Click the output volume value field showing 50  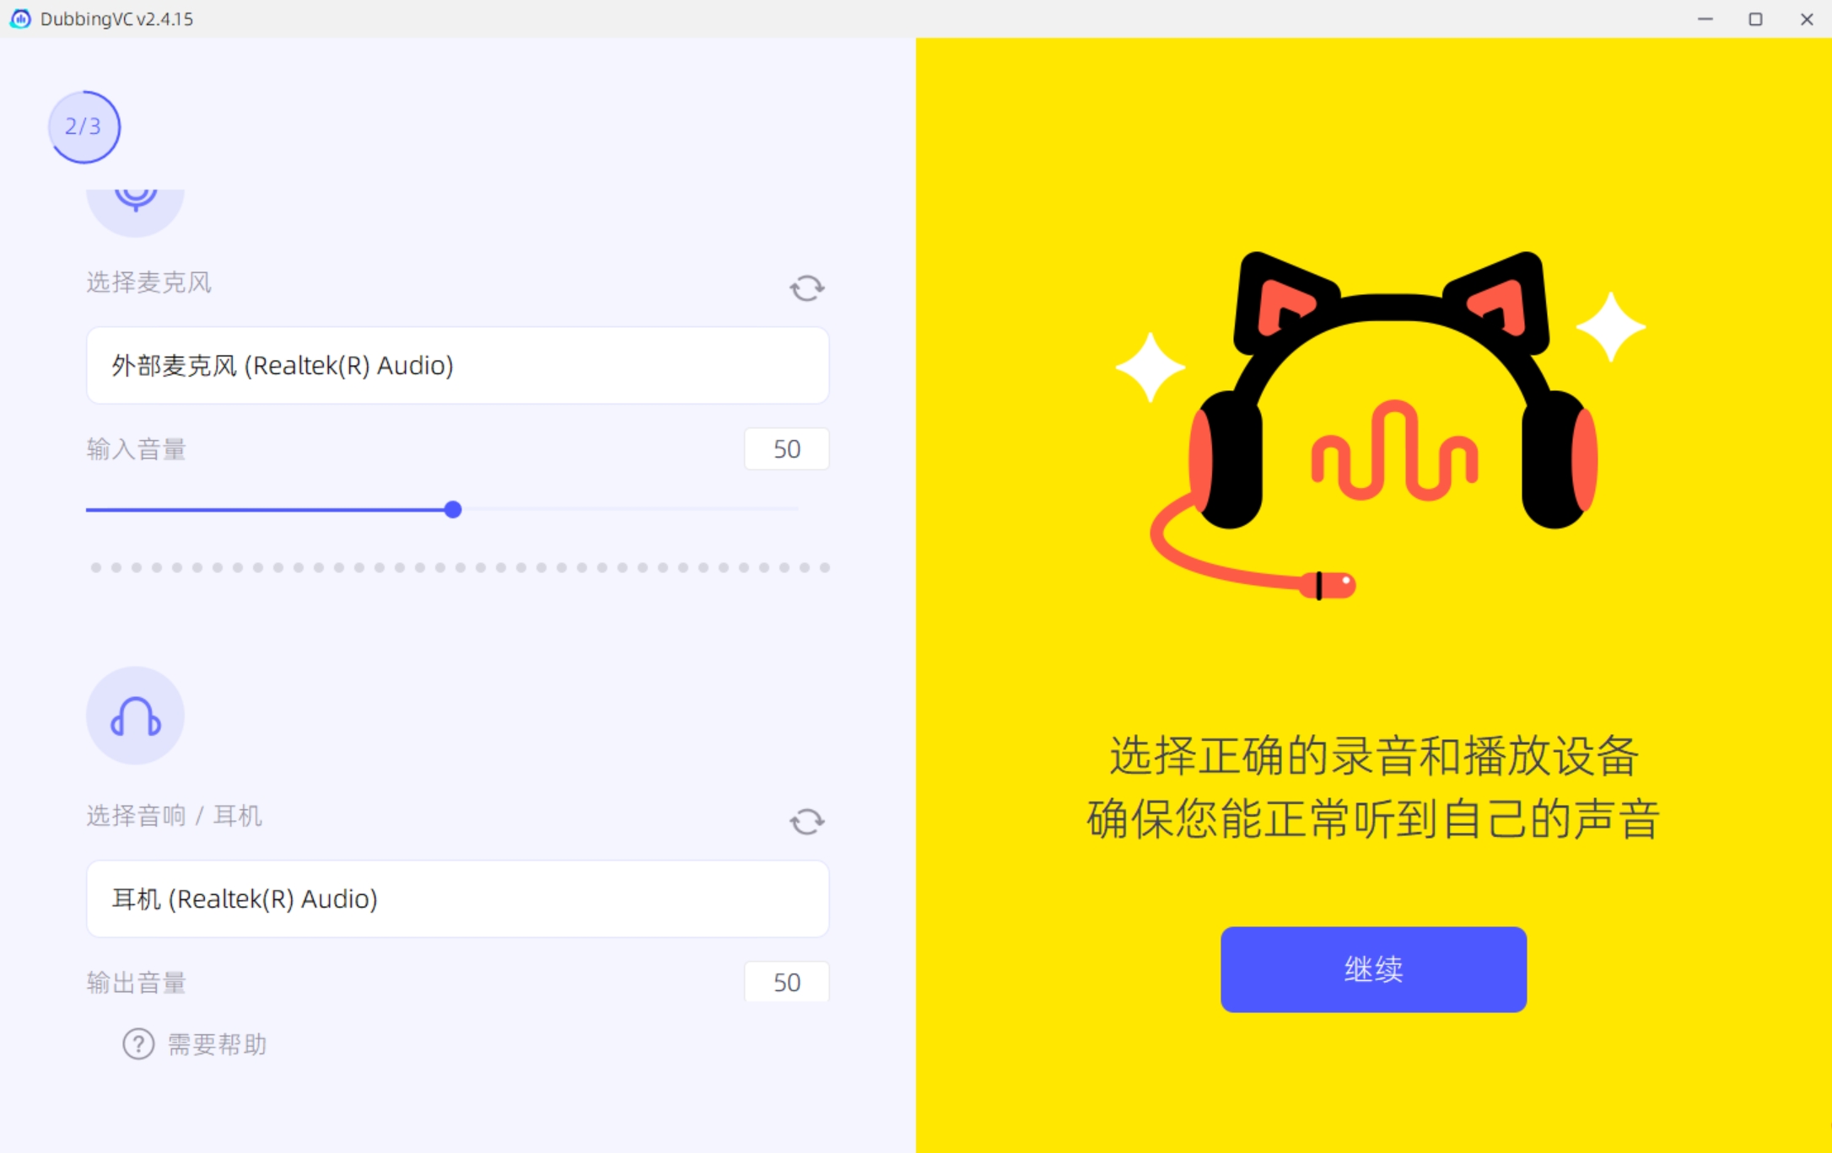786,982
